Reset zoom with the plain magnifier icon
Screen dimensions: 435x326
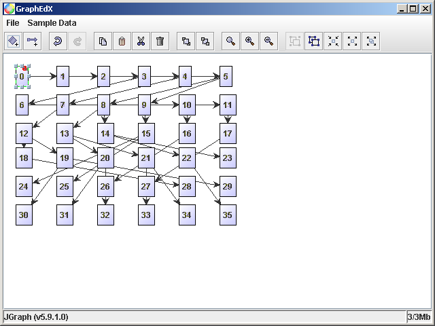click(231, 41)
